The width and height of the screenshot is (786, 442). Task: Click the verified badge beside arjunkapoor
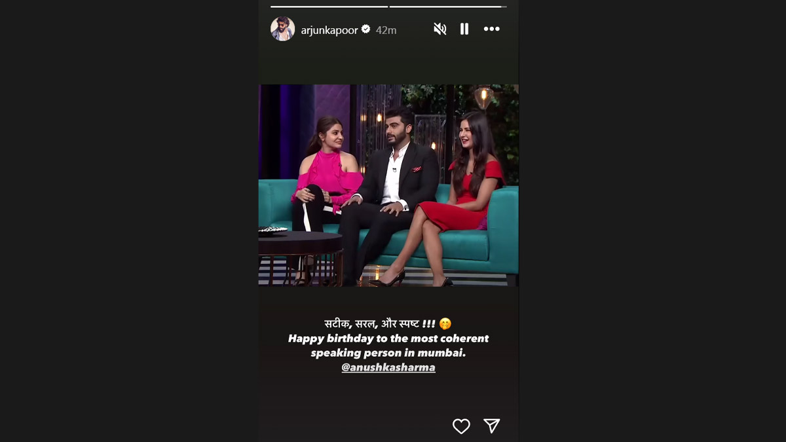click(366, 29)
